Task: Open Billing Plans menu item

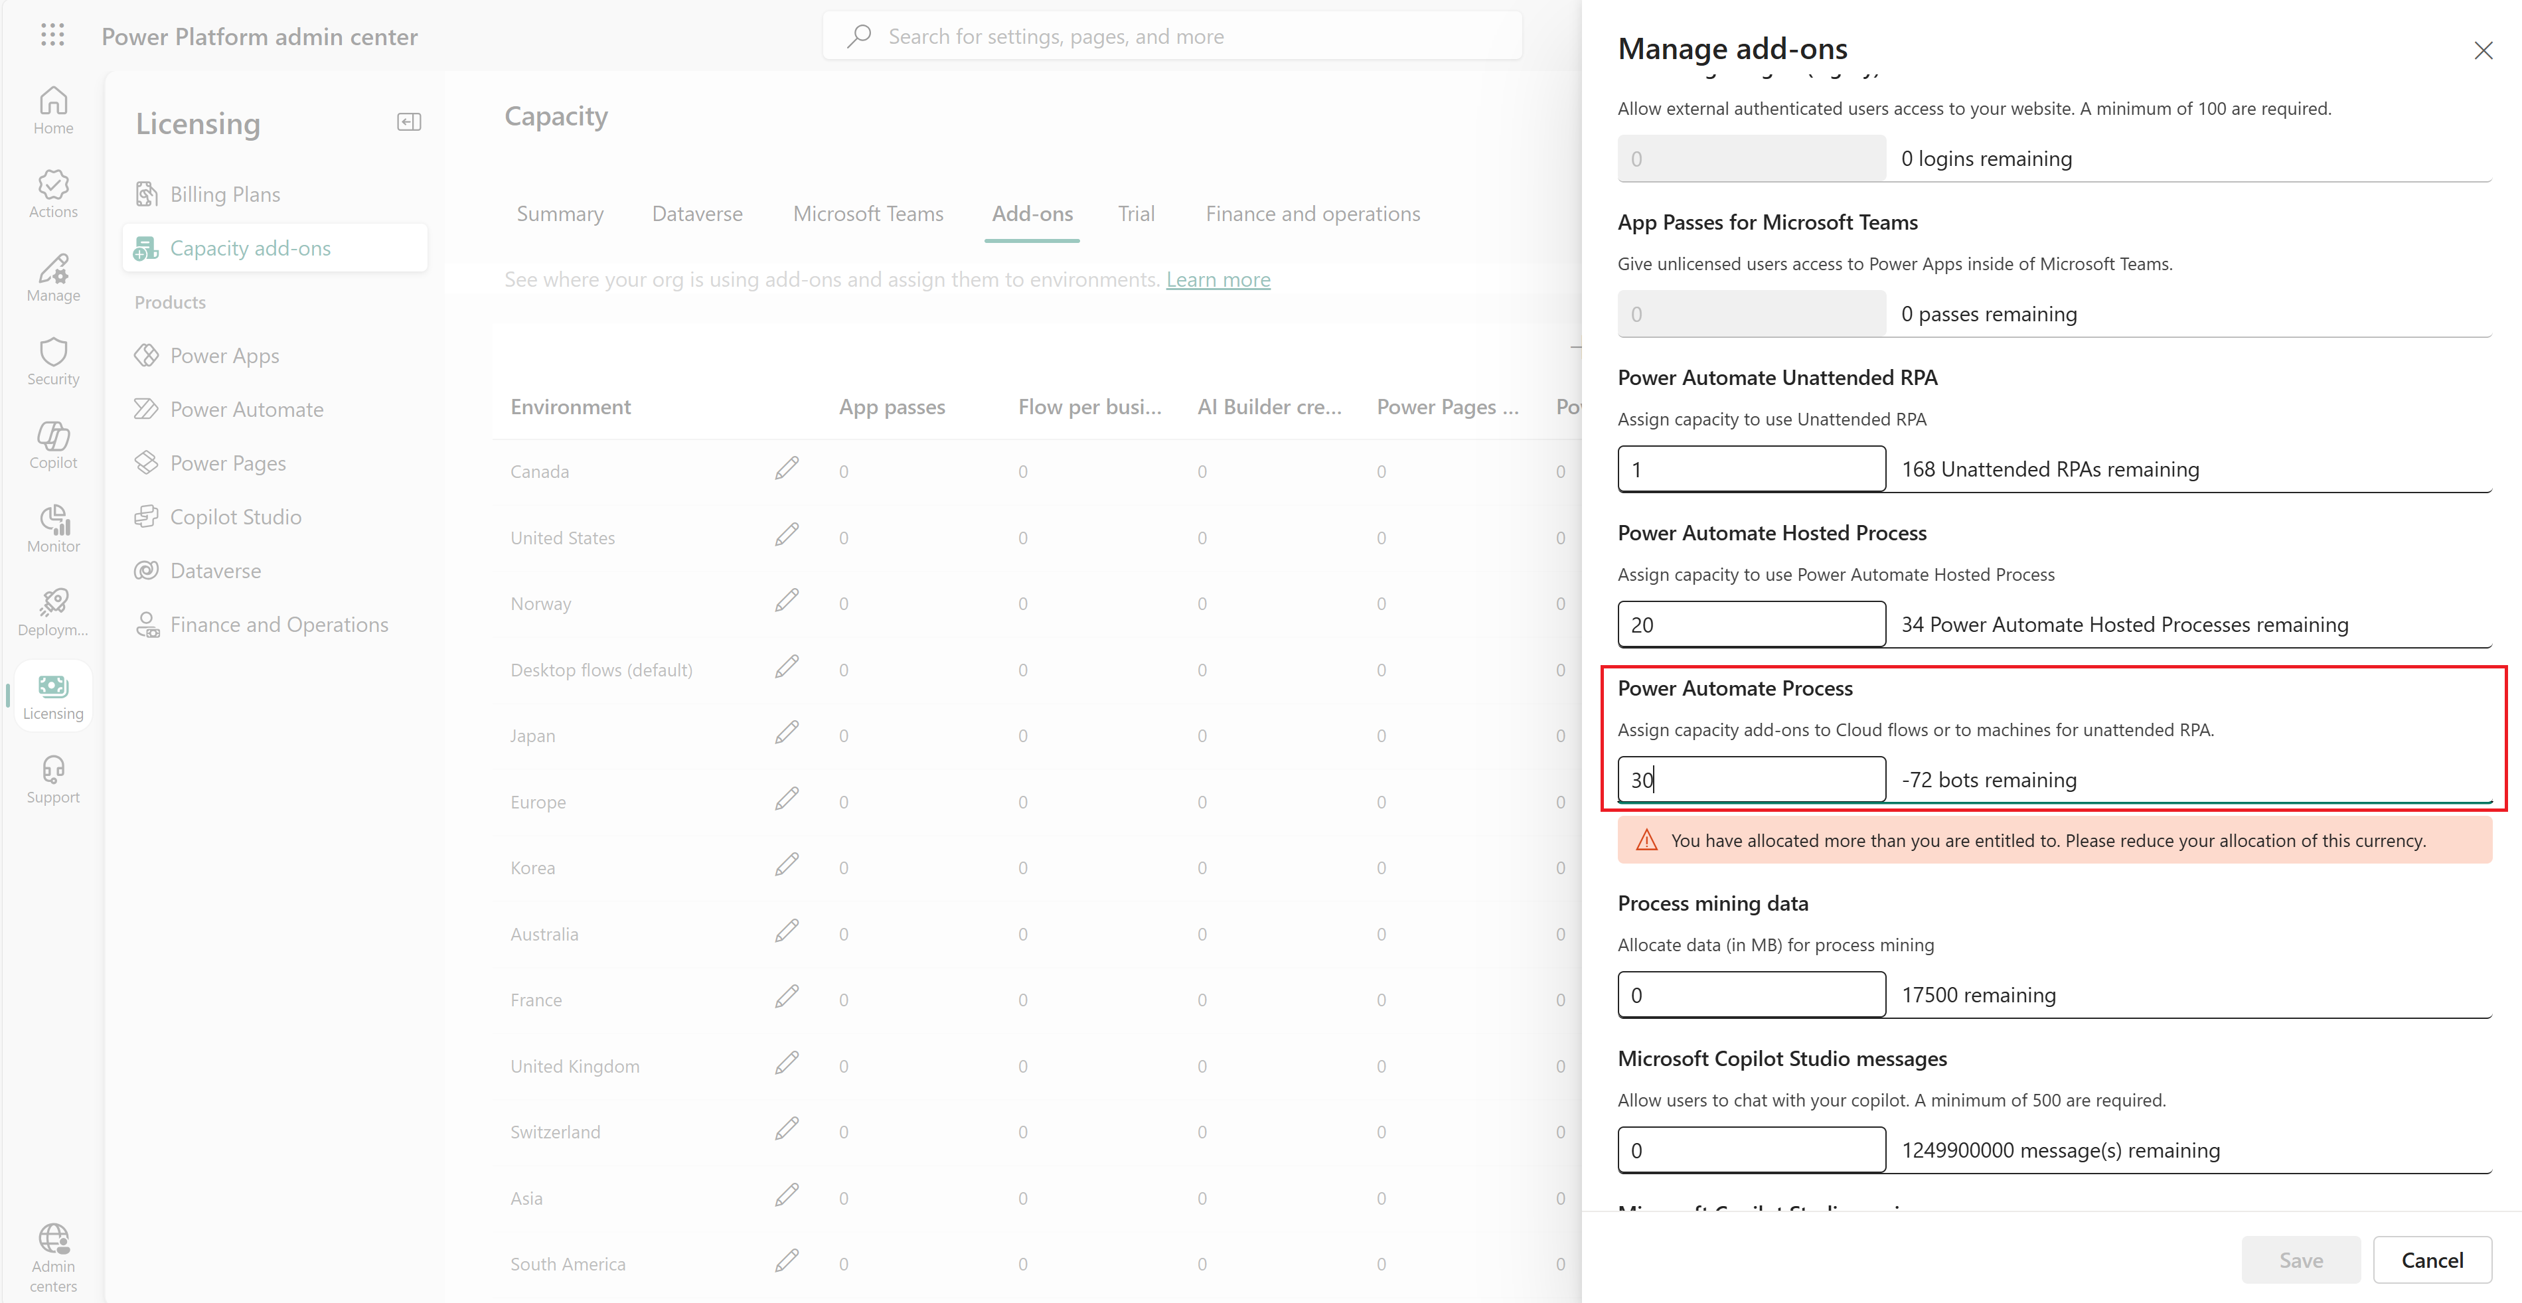Action: (225, 194)
